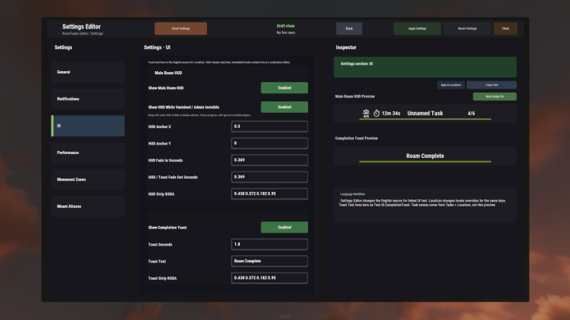Focus the HUD Anchor Y field
The width and height of the screenshot is (570, 320).
pos(269,143)
